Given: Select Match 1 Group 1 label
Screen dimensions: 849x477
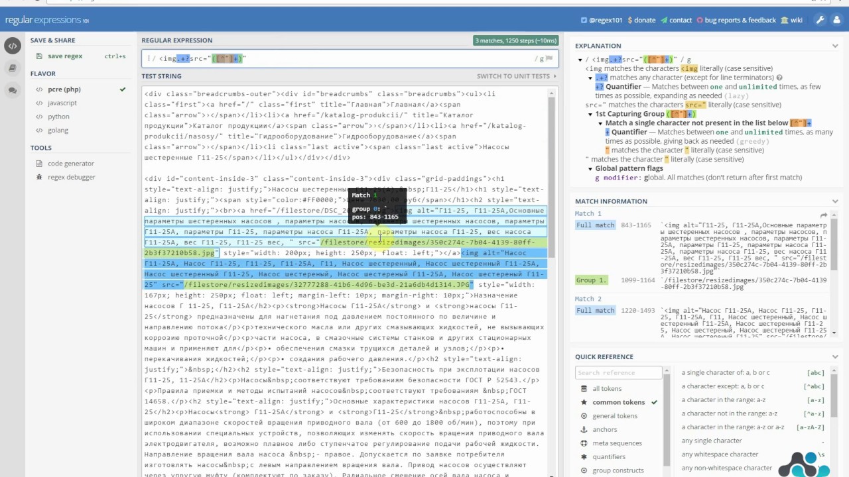Looking at the screenshot, I should click(591, 280).
